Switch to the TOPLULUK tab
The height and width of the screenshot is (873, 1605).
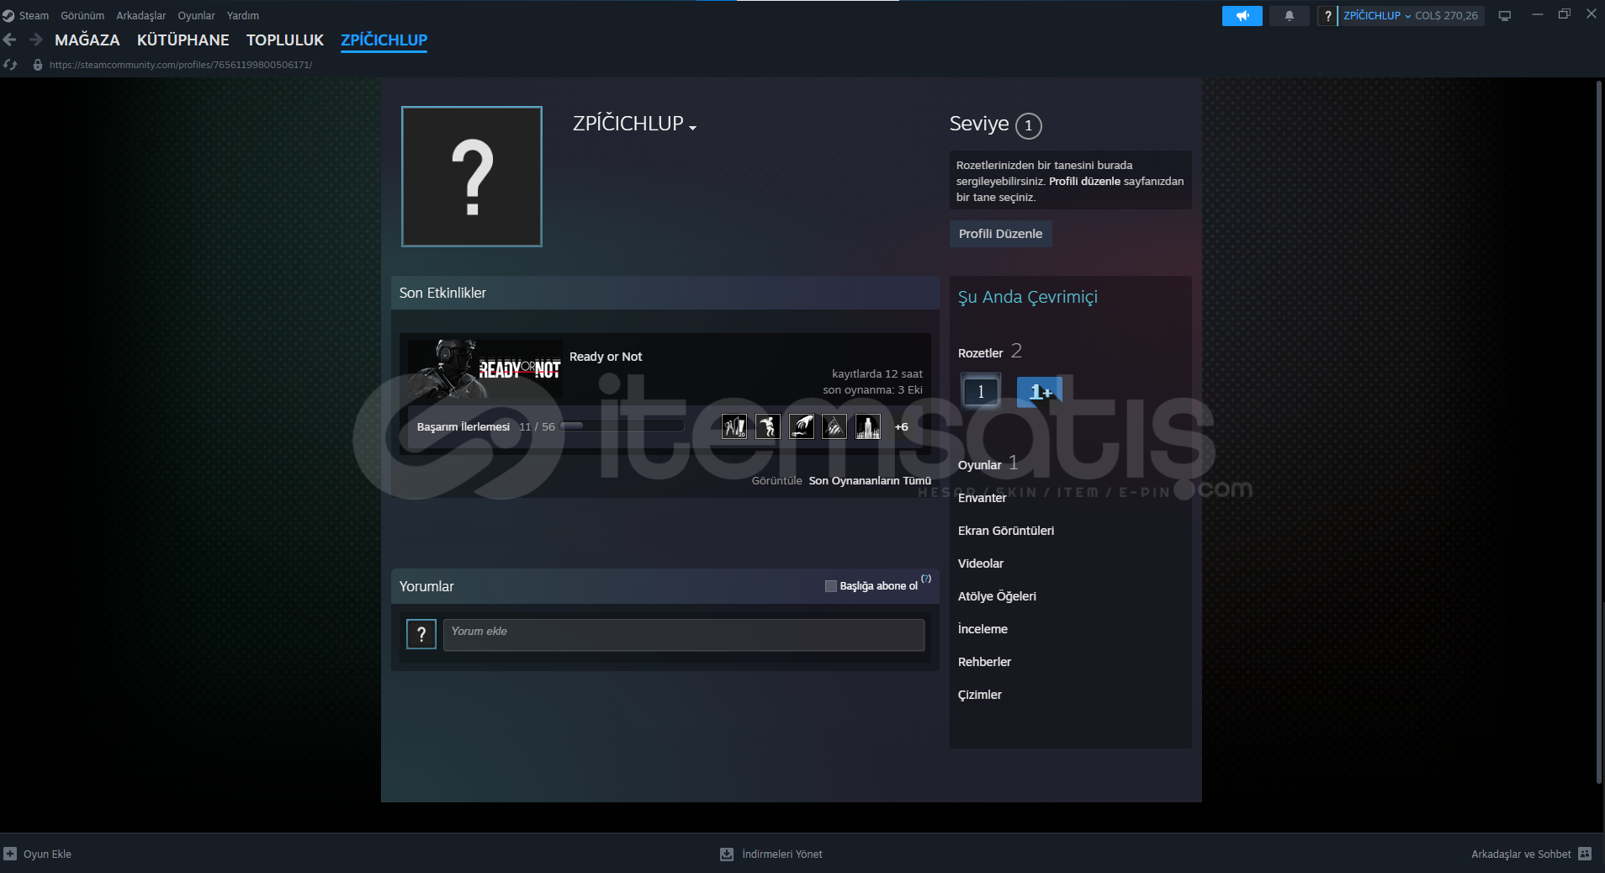(x=285, y=40)
